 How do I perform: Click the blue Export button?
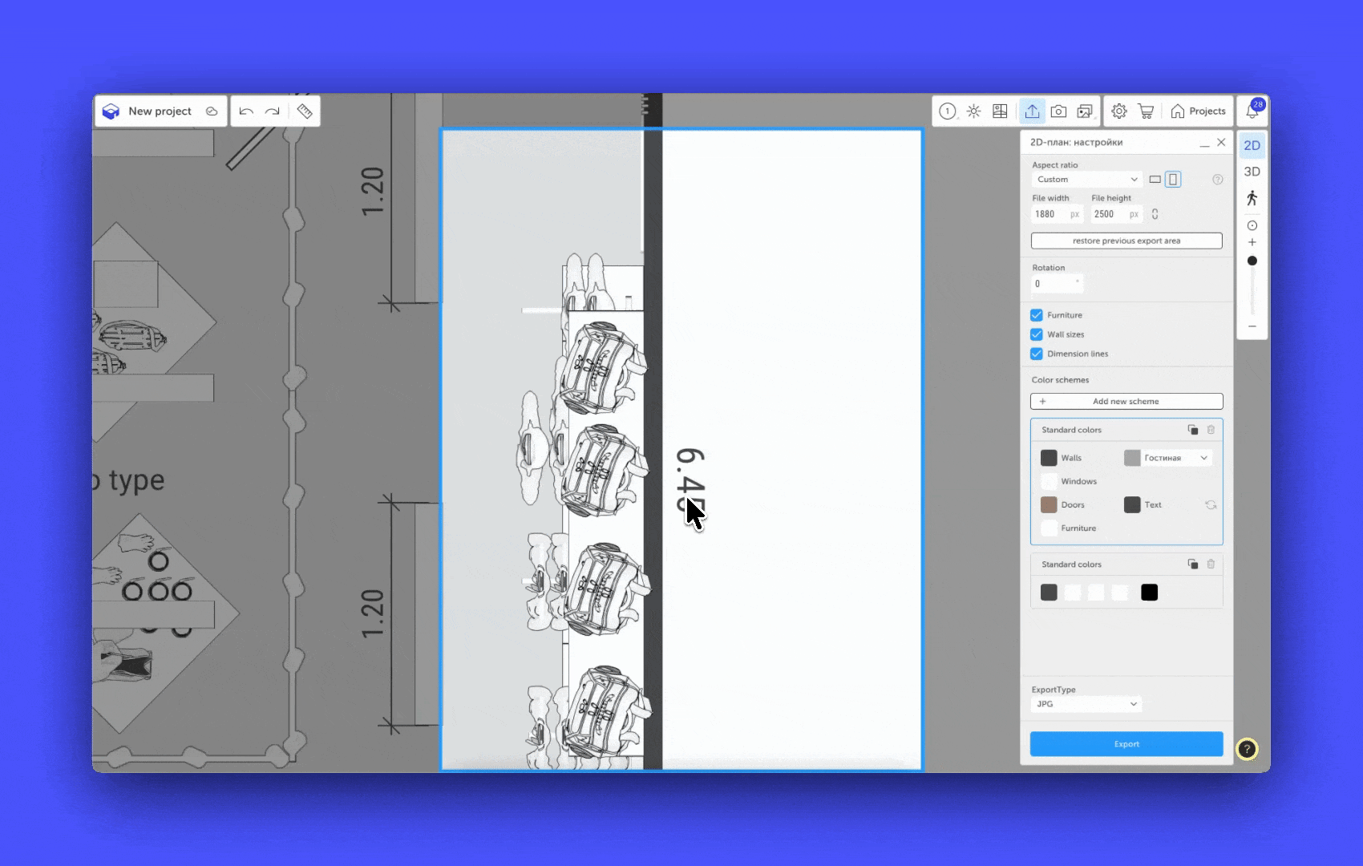pyautogui.click(x=1126, y=744)
